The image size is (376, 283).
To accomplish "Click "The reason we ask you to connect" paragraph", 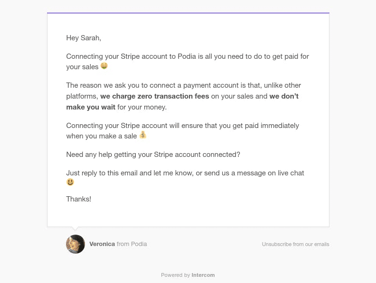I will [183, 96].
